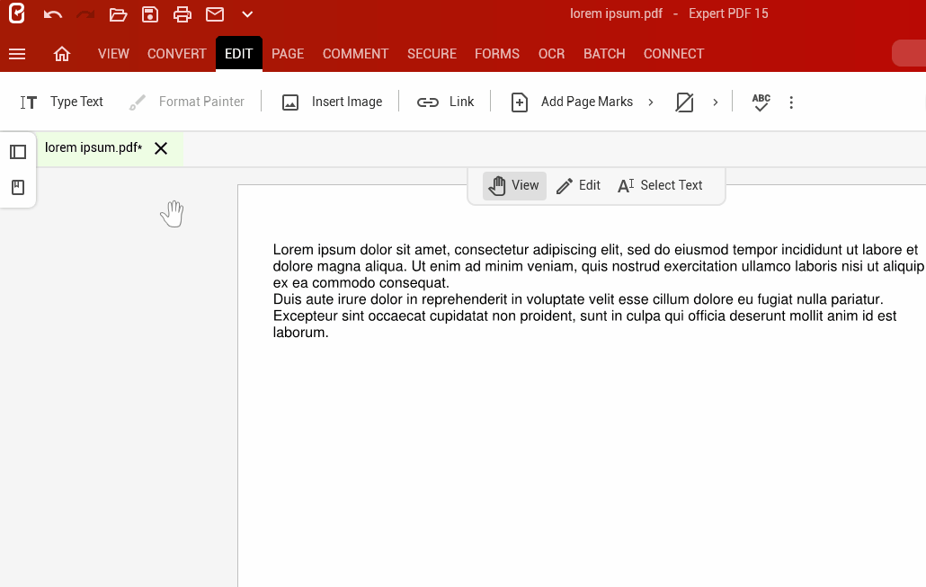
Task: Click the Format Painter brush icon
Action: [x=137, y=102]
